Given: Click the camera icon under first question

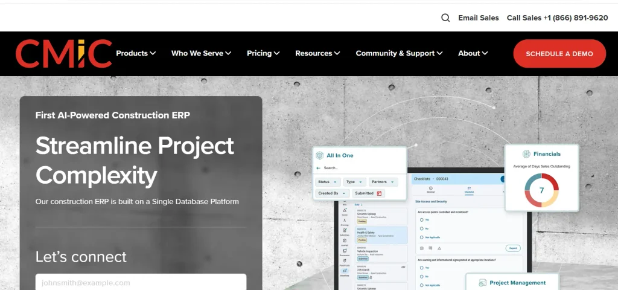Looking at the screenshot, I should pyautogui.click(x=422, y=248).
